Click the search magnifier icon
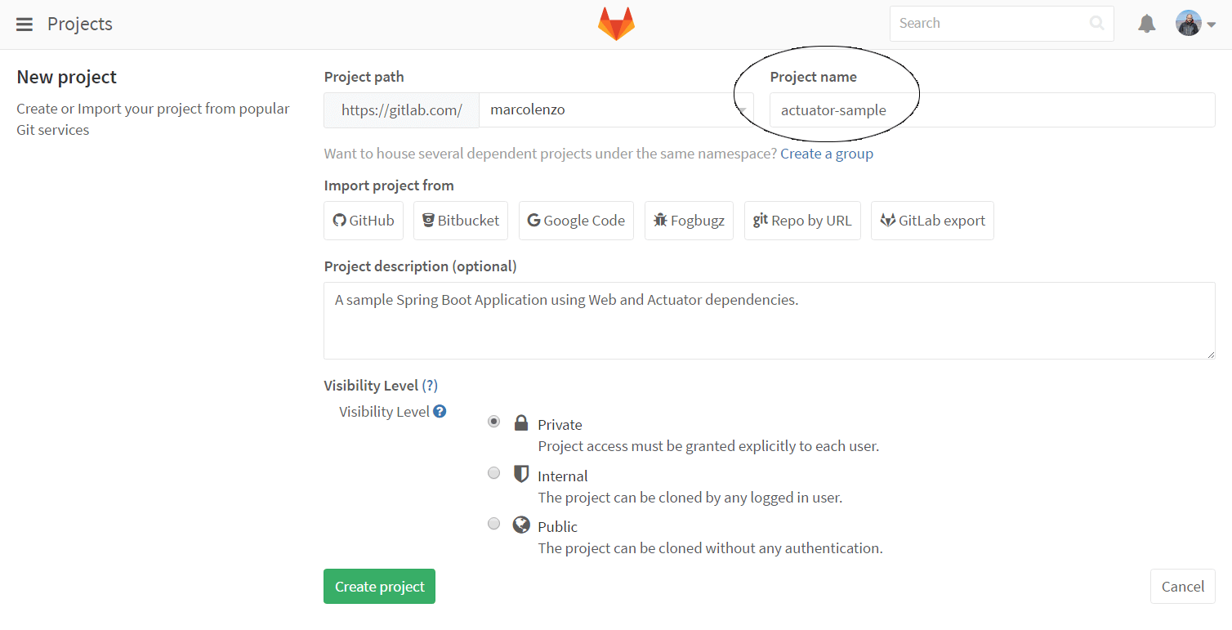The height and width of the screenshot is (630, 1232). pyautogui.click(x=1097, y=23)
